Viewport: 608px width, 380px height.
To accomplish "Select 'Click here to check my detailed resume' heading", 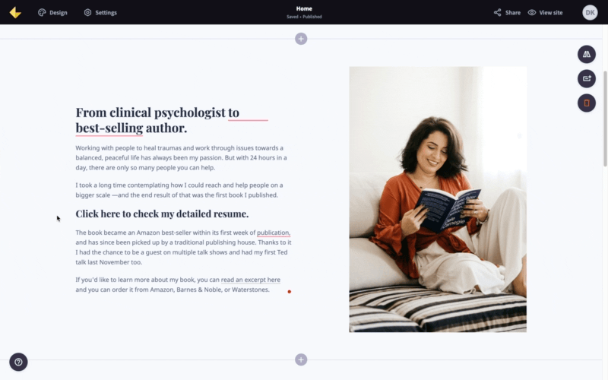I will click(162, 214).
